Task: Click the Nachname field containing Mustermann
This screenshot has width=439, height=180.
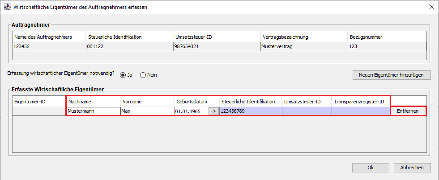Action: [x=94, y=111]
